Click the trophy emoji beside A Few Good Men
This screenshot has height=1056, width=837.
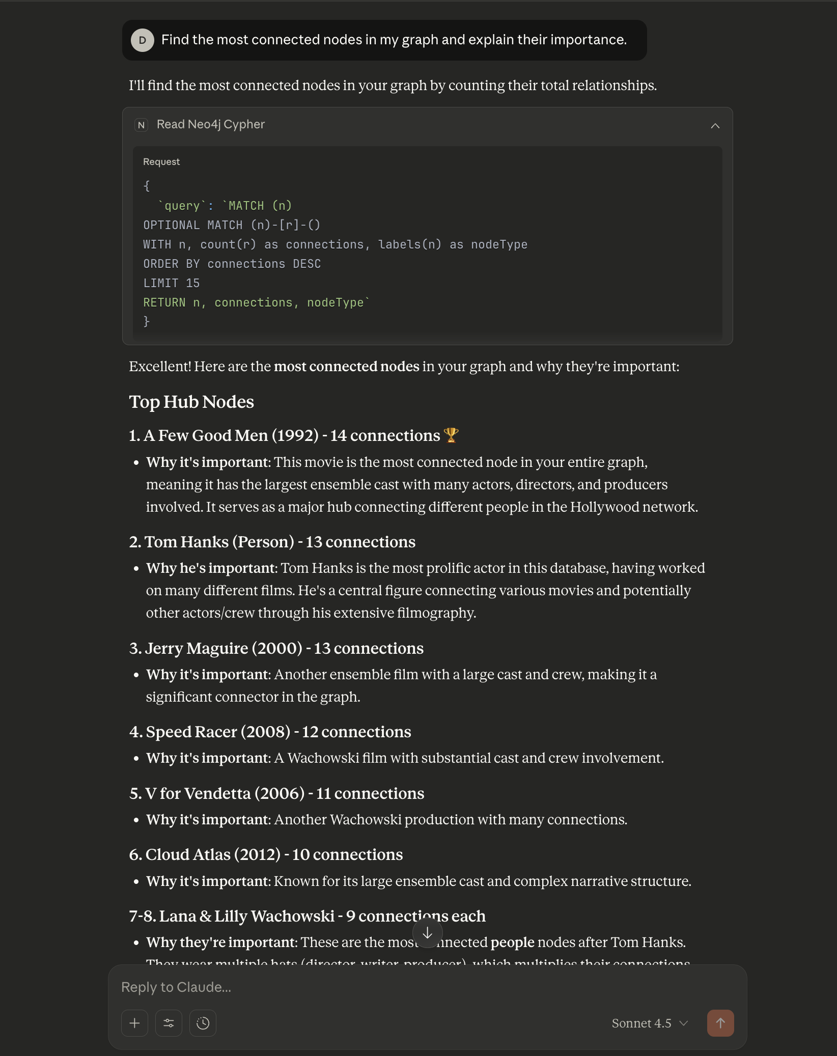(452, 436)
